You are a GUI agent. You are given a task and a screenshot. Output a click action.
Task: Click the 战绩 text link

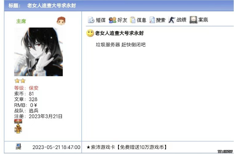tap(181, 20)
